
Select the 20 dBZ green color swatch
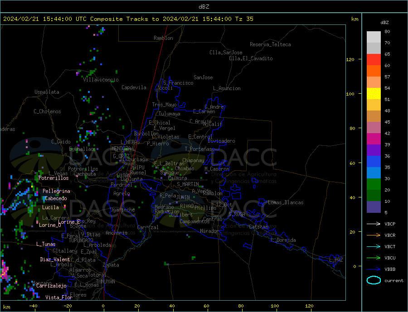(x=374, y=195)
